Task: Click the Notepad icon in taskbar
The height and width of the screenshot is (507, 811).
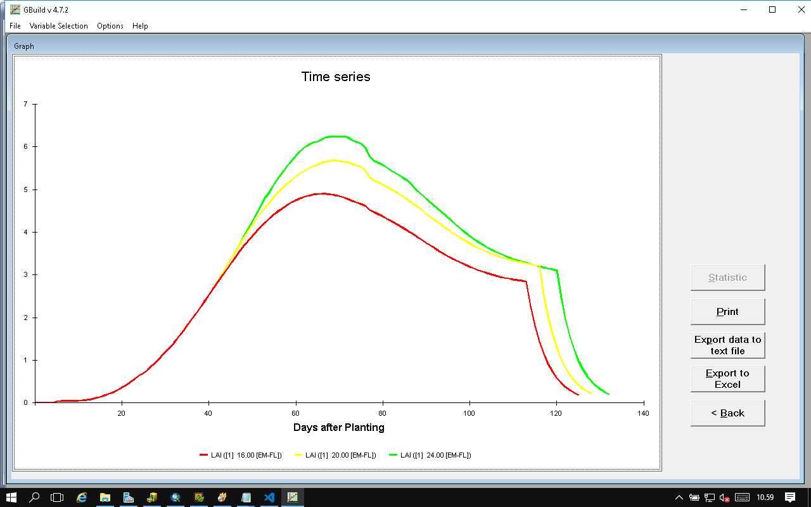Action: [x=246, y=497]
